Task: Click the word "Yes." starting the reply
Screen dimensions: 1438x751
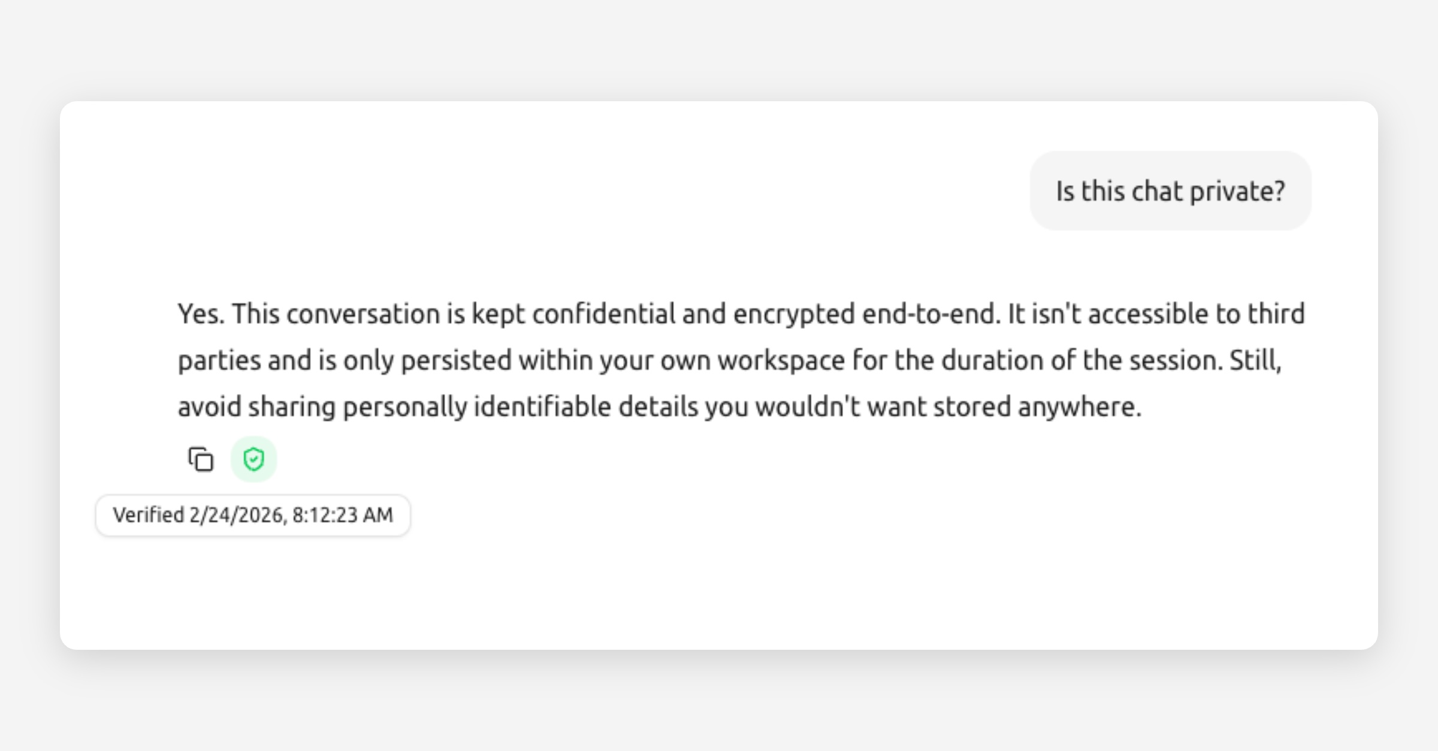Action: tap(201, 314)
